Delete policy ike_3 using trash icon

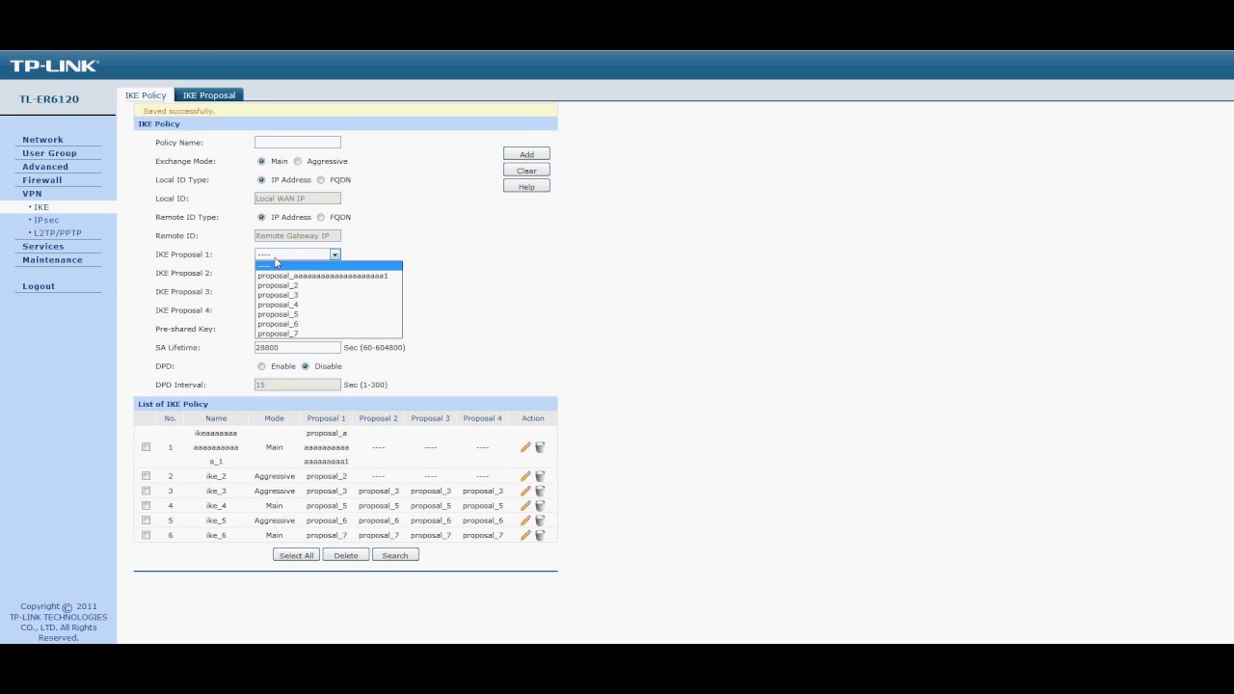click(x=540, y=491)
